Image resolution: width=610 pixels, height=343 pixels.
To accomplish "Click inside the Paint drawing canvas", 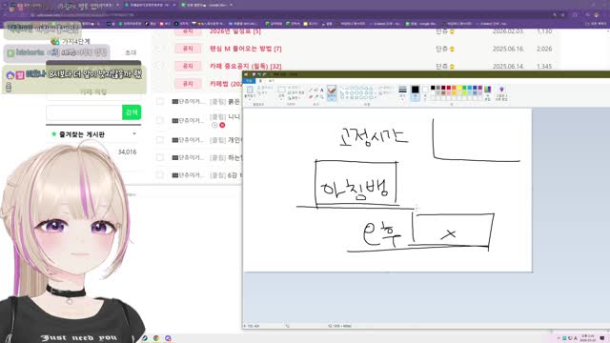I will point(388,190).
